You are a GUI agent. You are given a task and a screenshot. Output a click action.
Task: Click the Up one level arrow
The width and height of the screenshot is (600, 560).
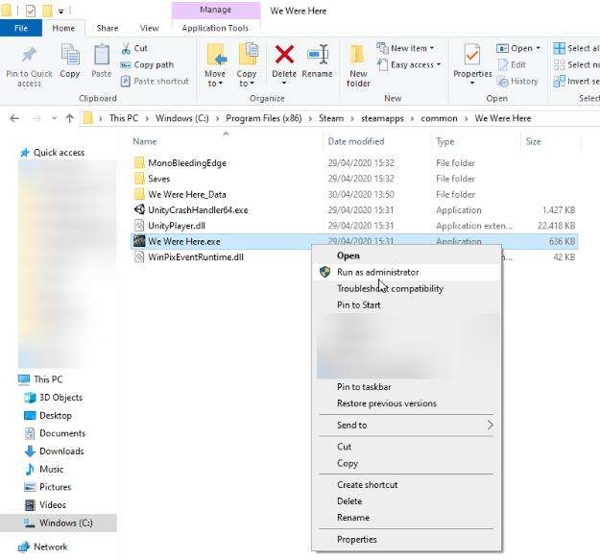(x=70, y=119)
